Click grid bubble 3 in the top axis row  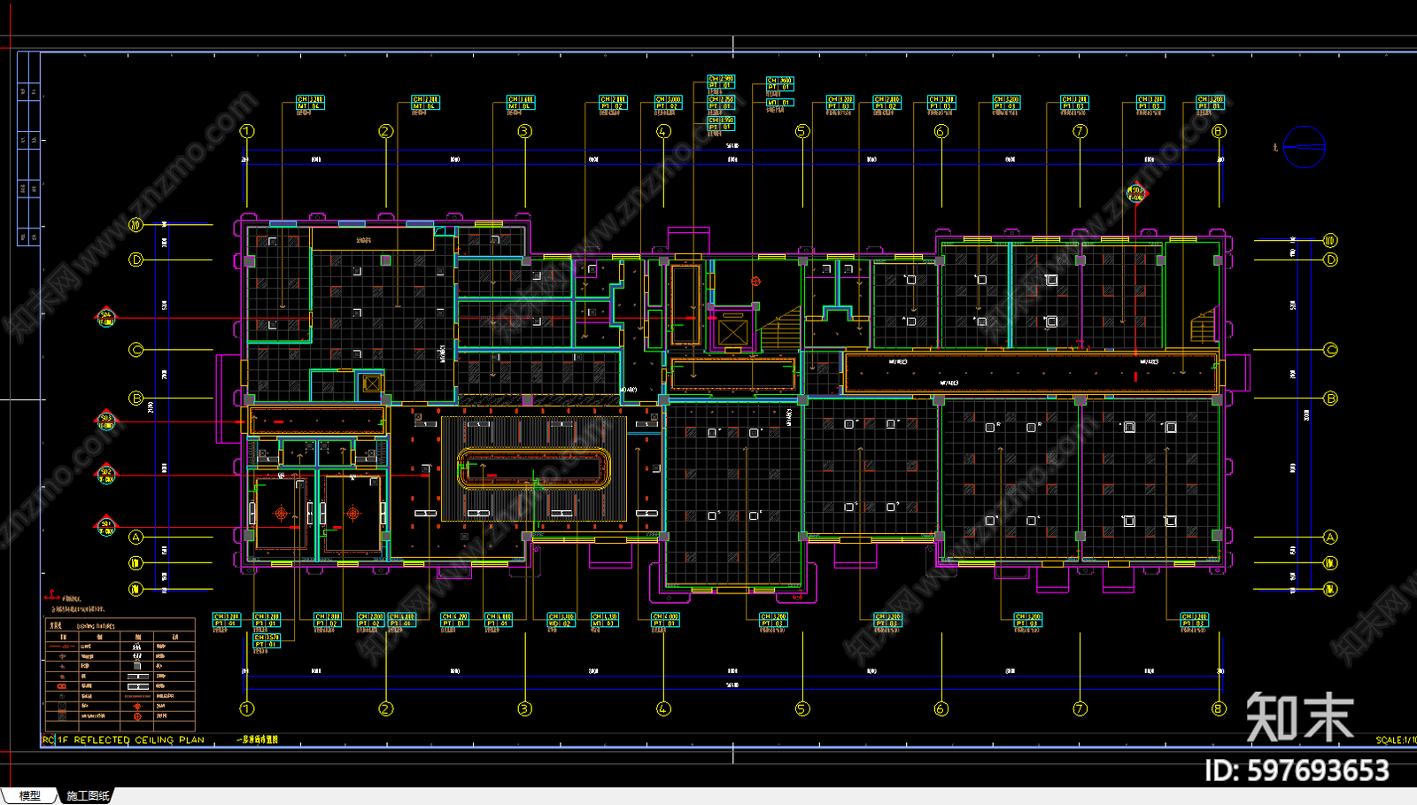525,131
